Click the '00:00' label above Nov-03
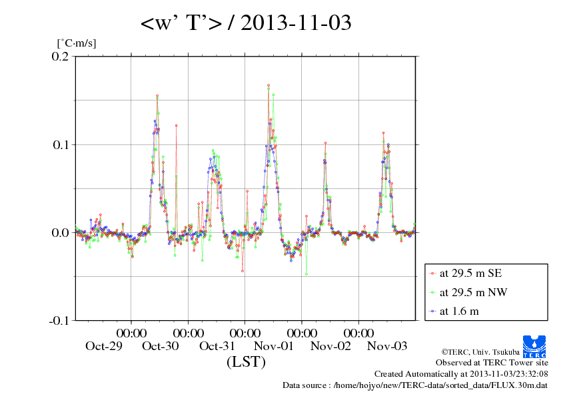This screenshot has width=561, height=396. [x=359, y=333]
